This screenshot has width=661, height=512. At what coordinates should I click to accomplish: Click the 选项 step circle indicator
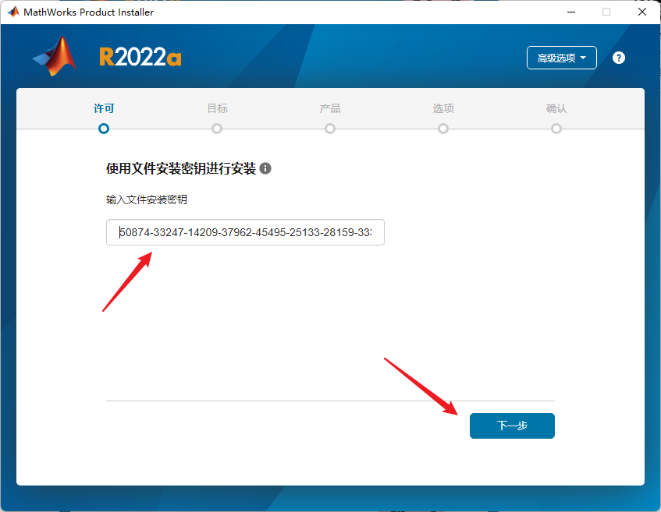point(443,129)
